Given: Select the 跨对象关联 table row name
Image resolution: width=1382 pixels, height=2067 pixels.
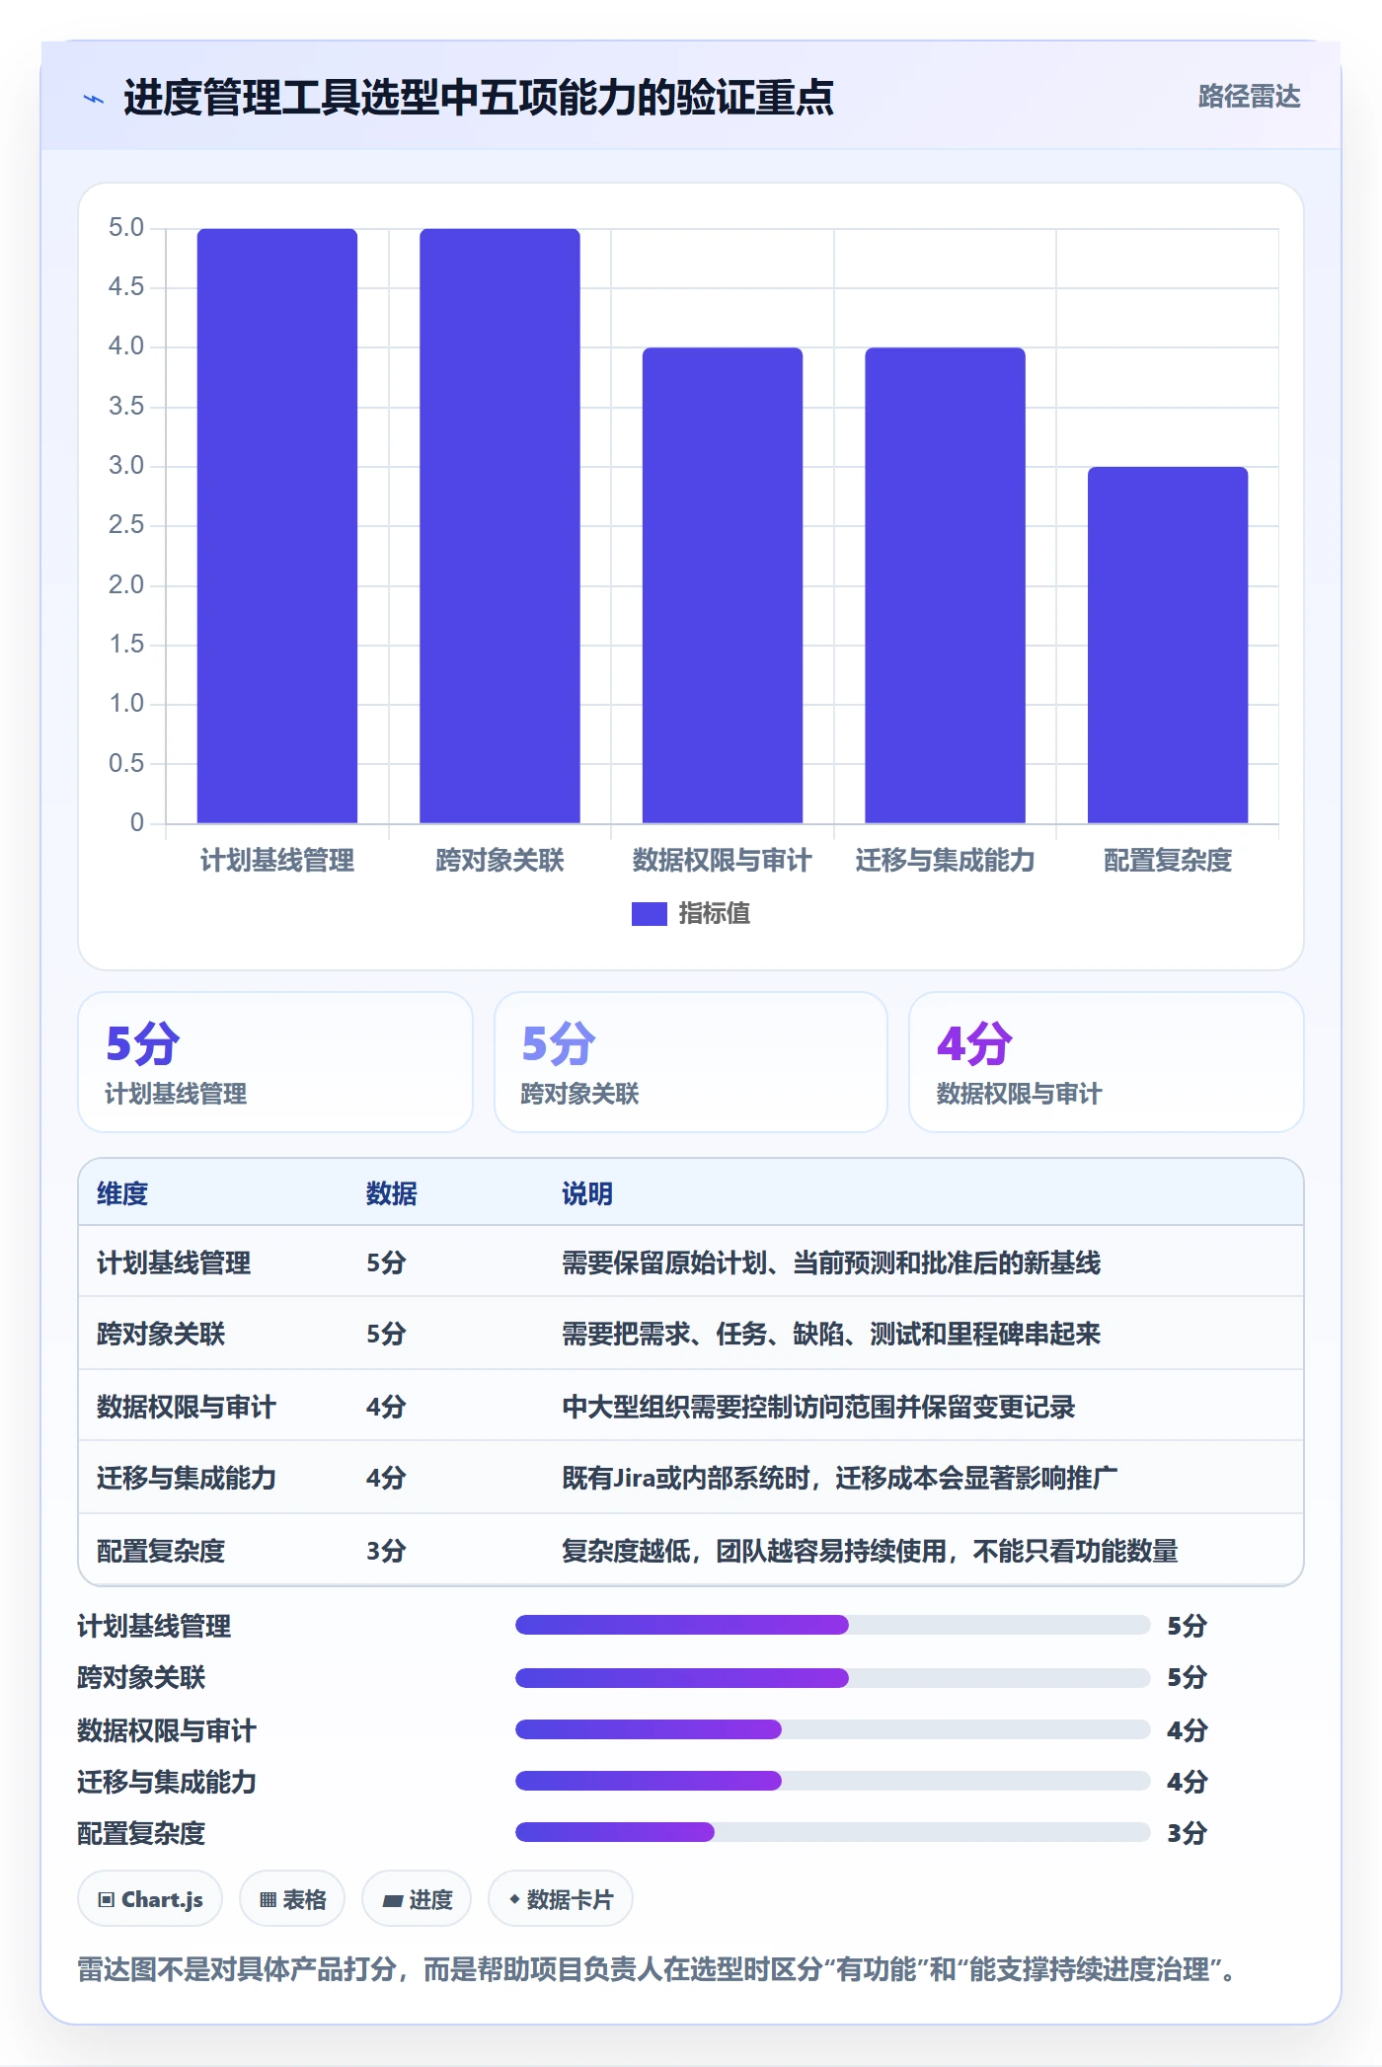Looking at the screenshot, I should [x=161, y=1334].
